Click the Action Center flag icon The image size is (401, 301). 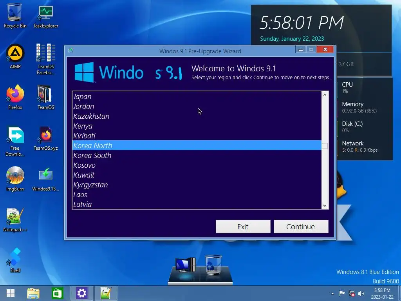[342, 293]
